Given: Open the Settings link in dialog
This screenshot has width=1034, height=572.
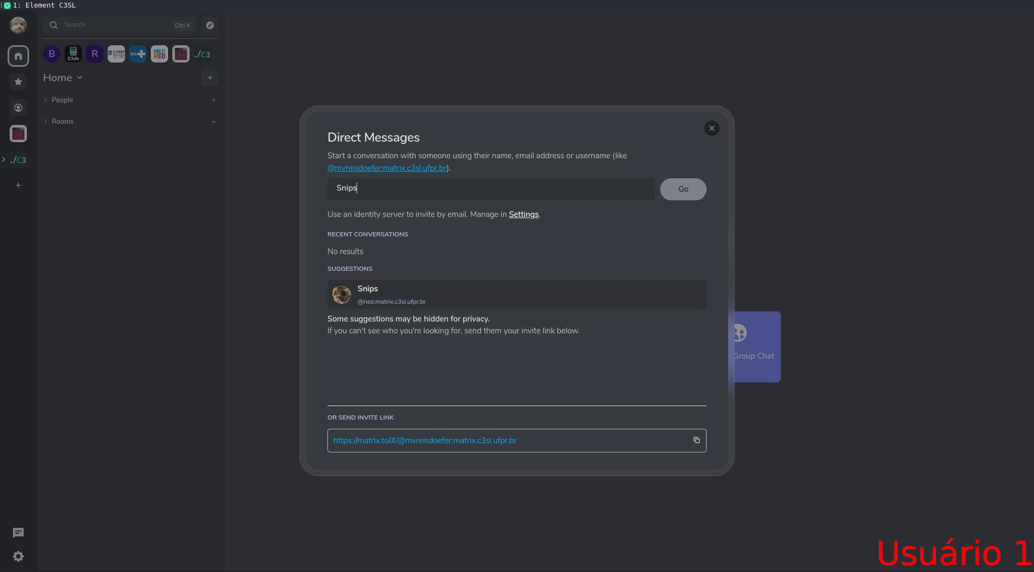Looking at the screenshot, I should [x=523, y=214].
